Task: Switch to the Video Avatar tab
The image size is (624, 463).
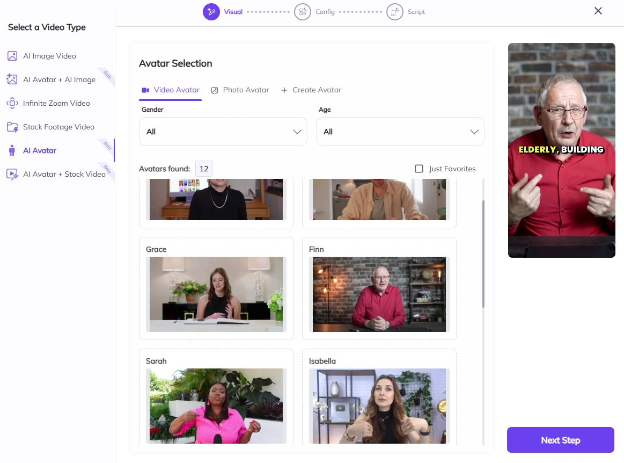Action: click(x=171, y=90)
